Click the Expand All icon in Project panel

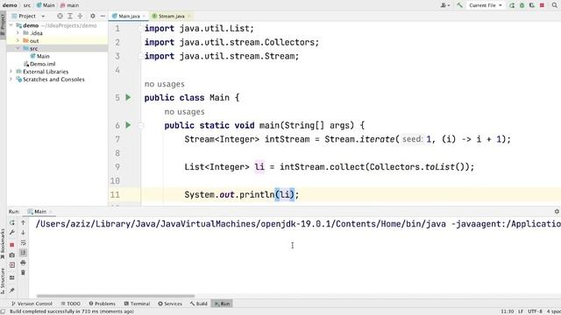pyautogui.click(x=70, y=16)
